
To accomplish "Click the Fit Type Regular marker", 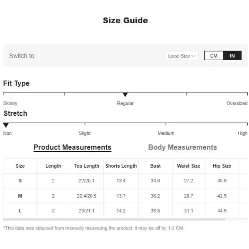I will tap(125, 95).
